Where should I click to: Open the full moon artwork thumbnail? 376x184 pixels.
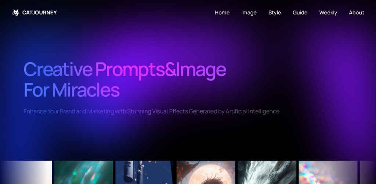click(x=206, y=173)
